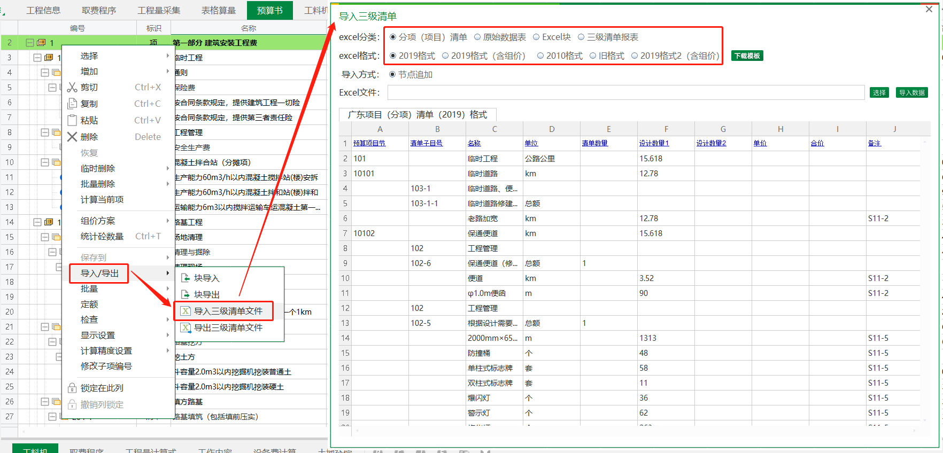
Task: Open the 导入/导出 submenu
Action: pos(118,273)
